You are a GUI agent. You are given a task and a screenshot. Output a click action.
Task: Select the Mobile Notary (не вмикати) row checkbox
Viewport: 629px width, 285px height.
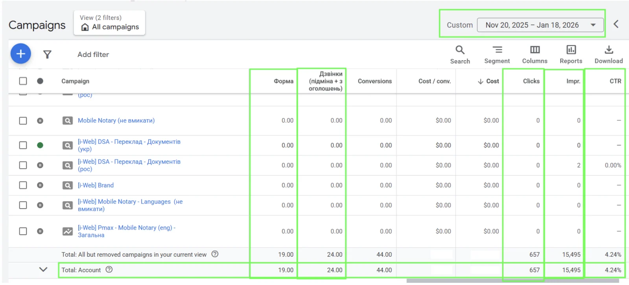(23, 121)
